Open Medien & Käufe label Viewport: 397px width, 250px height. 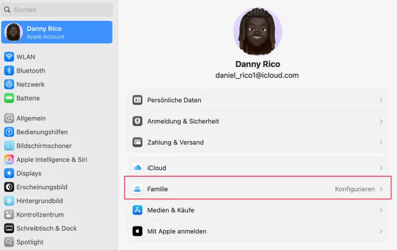coord(171,210)
